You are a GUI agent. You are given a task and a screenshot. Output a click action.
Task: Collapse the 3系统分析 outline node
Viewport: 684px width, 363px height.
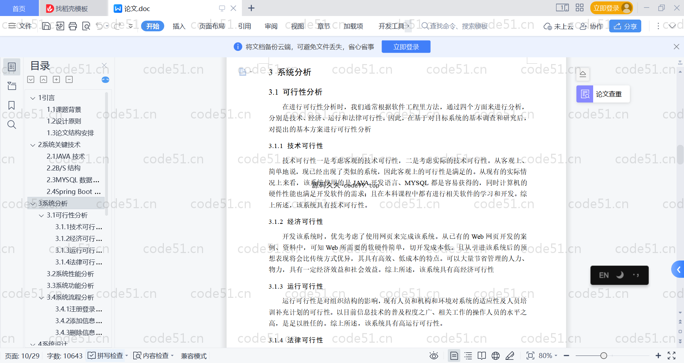click(33, 204)
